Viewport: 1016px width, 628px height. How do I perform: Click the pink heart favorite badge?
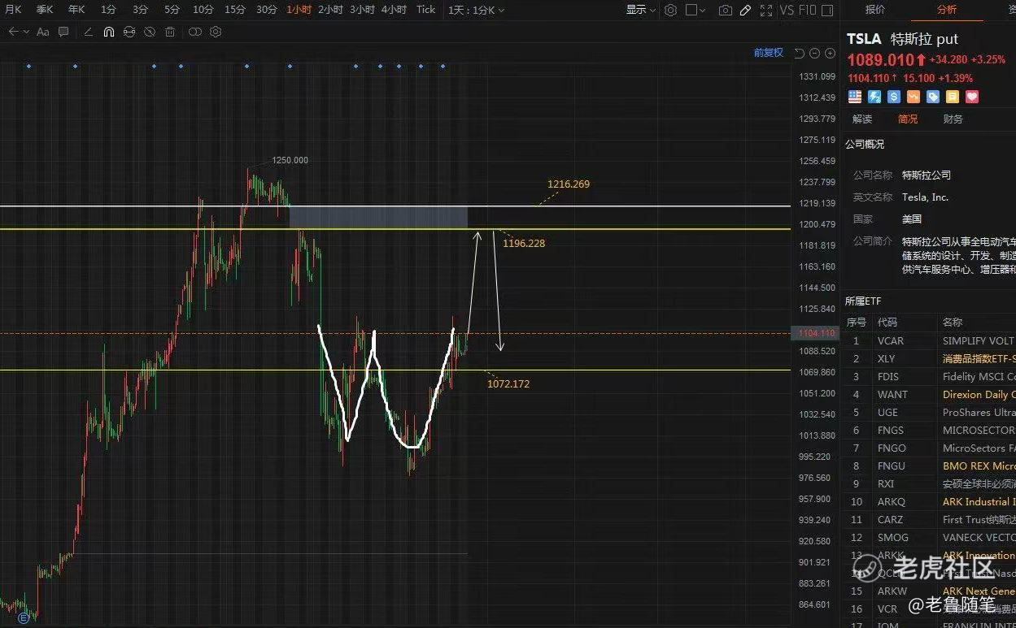[x=972, y=97]
